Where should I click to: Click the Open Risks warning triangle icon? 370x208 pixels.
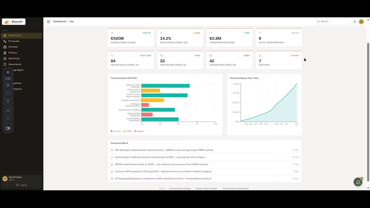[x=260, y=55]
